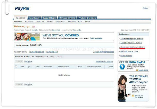The width and height of the screenshot is (157, 109).
Task: Click the top Archive button
Action: (x=19, y=62)
